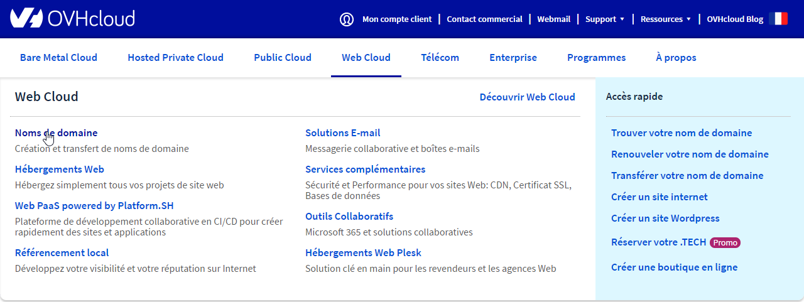Open Programmes menu
Screen dimensions: 804x302
(596, 58)
